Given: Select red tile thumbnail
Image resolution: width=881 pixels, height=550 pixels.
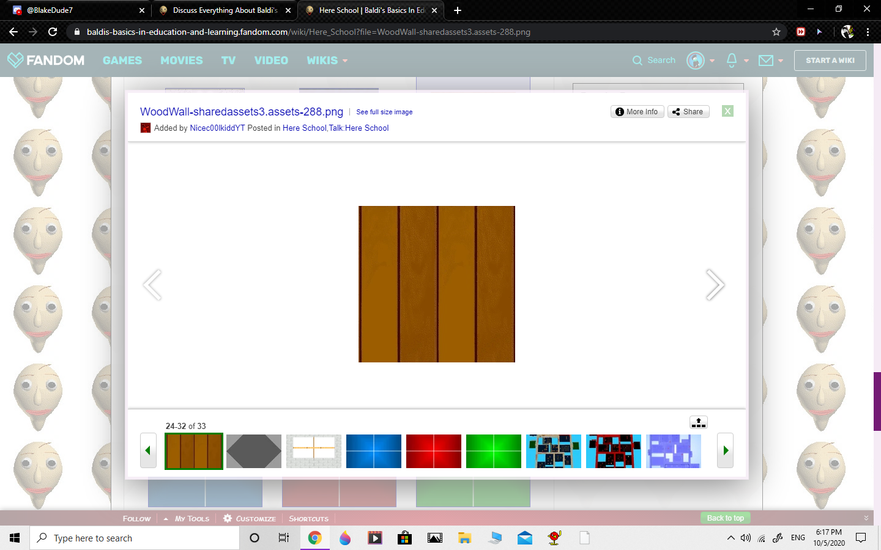Looking at the screenshot, I should coord(434,451).
